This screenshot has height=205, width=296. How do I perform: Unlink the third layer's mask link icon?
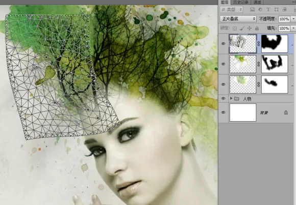(259, 84)
